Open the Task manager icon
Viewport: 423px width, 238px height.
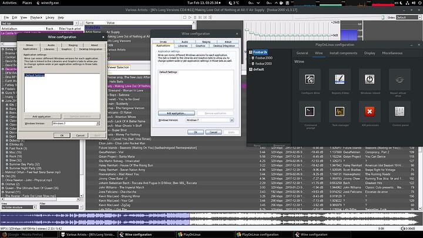pyautogui.click(x=340, y=112)
